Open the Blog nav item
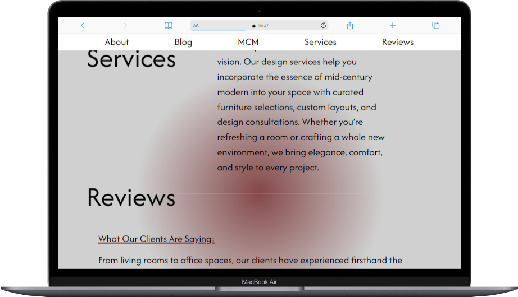The width and height of the screenshot is (518, 297). click(x=183, y=42)
